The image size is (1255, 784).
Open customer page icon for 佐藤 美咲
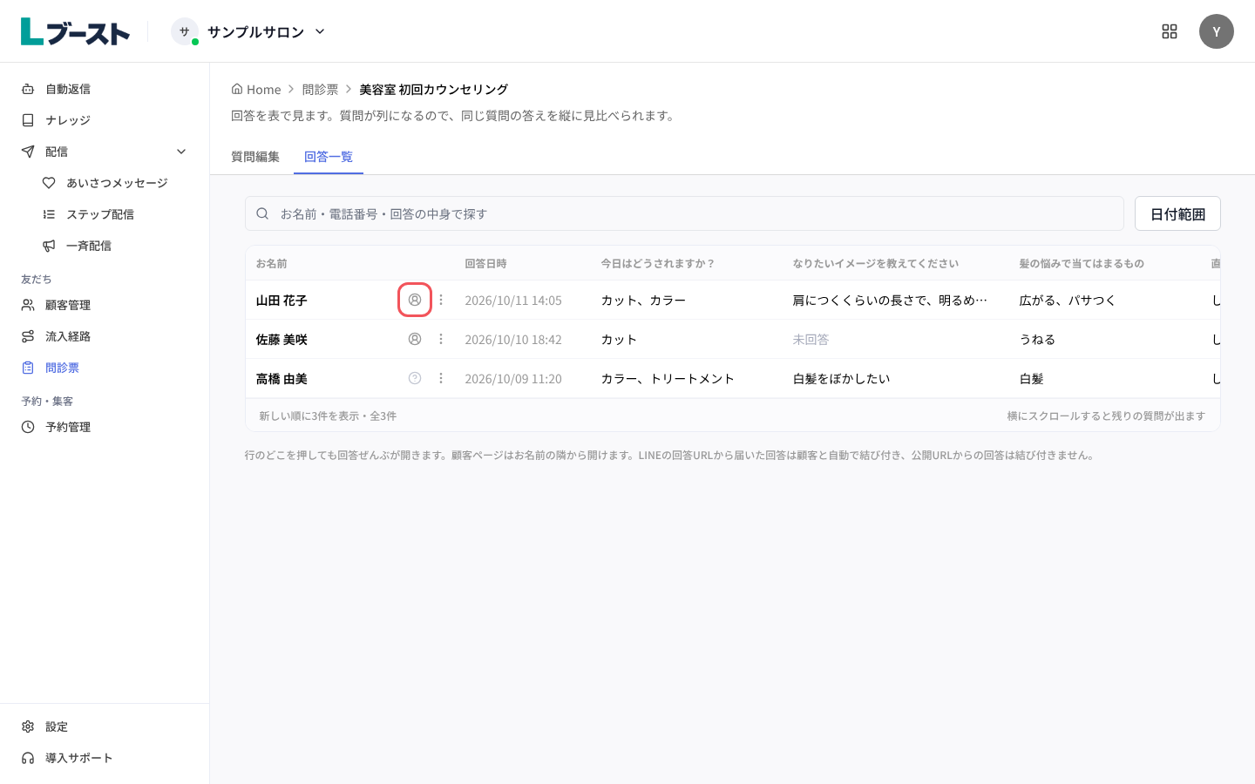click(x=415, y=339)
